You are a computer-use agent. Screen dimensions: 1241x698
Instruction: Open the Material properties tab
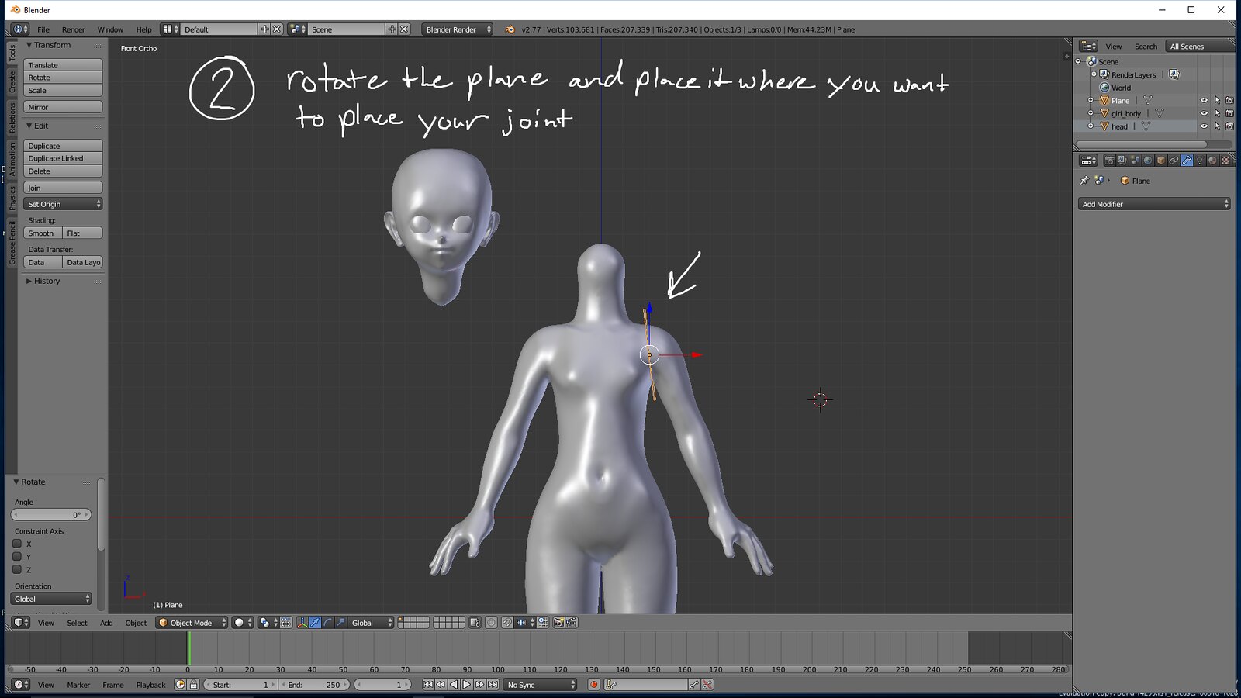(x=1212, y=160)
